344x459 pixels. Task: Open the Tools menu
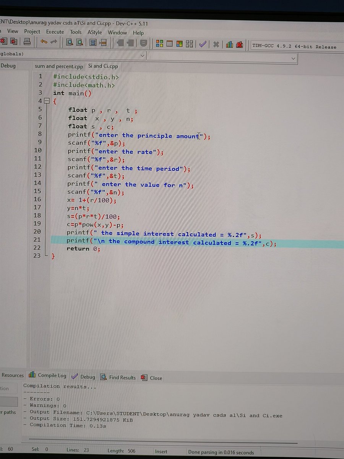76,32
